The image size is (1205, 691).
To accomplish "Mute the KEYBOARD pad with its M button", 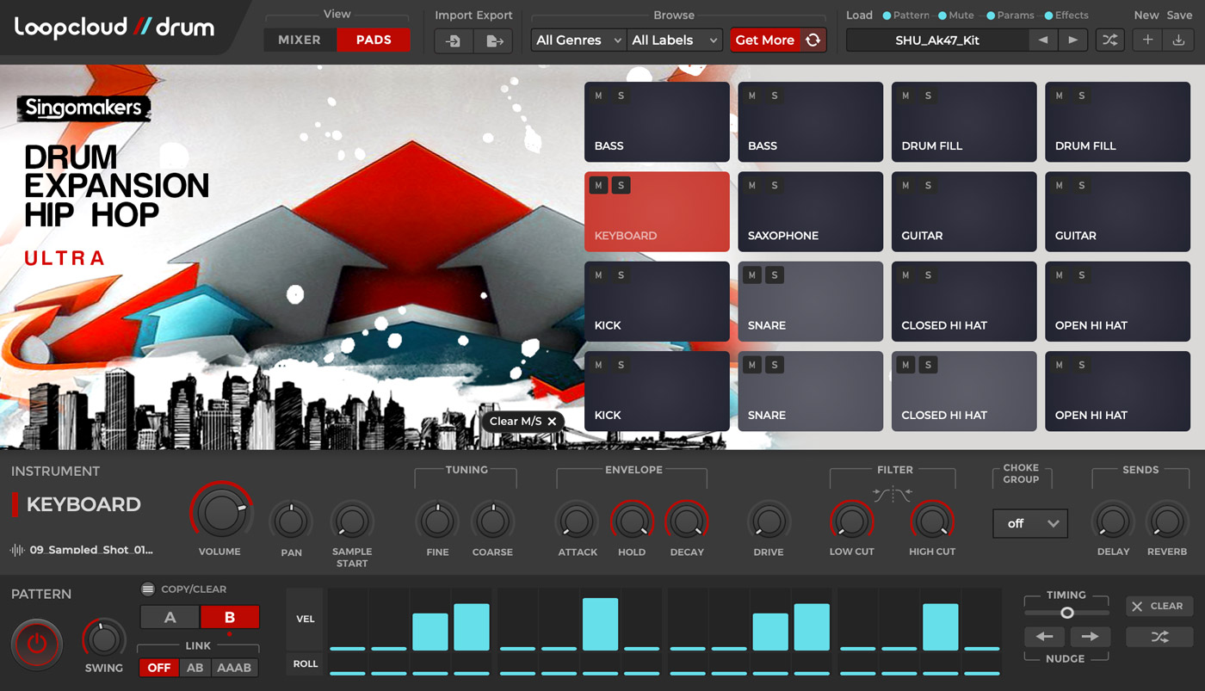I will (599, 185).
